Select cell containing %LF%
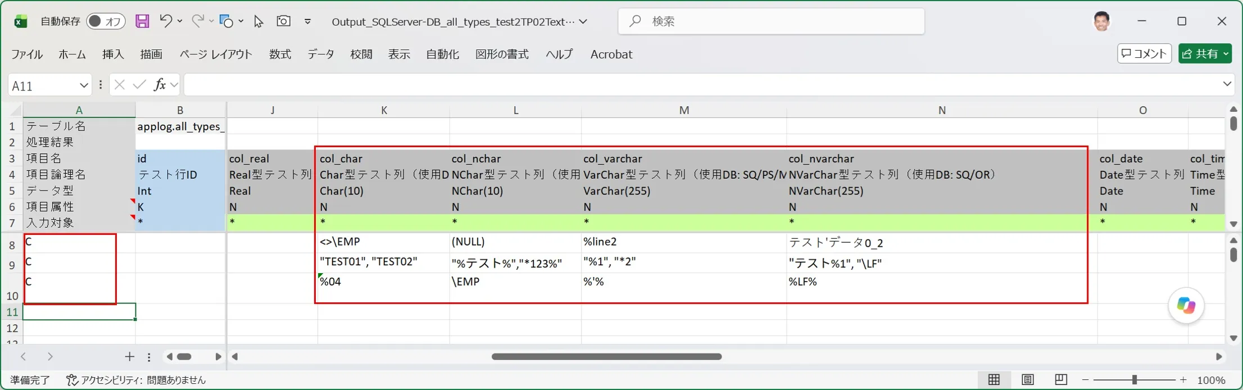 [x=942, y=287]
